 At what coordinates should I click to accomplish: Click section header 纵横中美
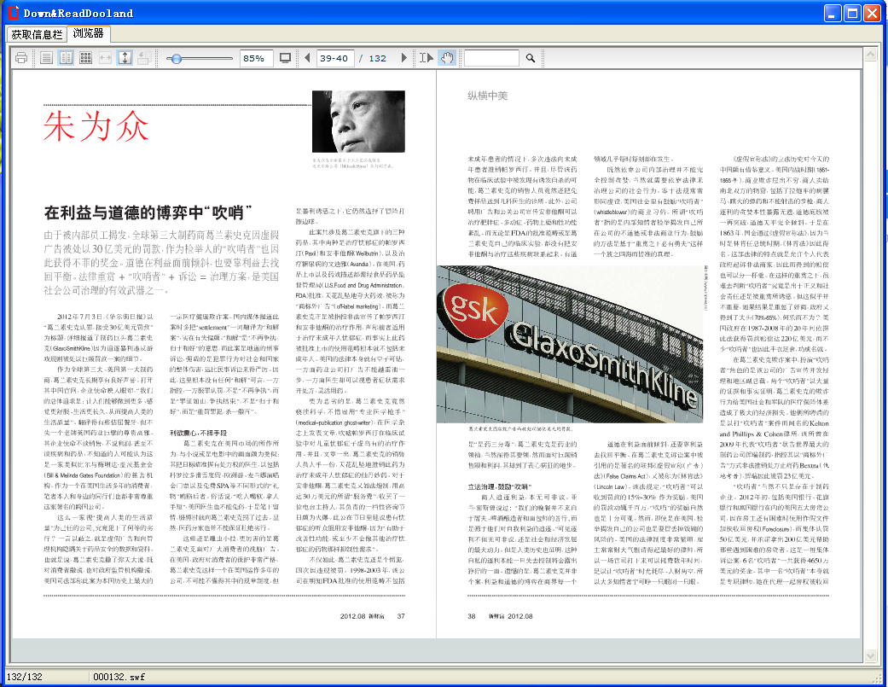488,96
